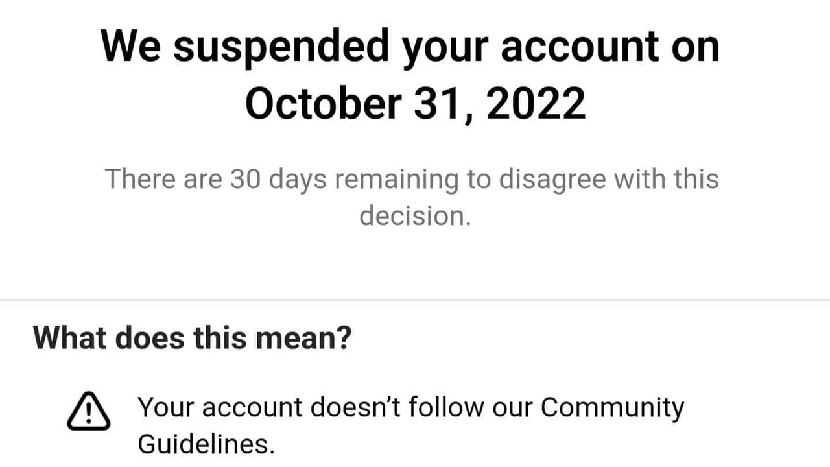The height and width of the screenshot is (467, 830).
Task: Click the word "disagree" in the notice
Action: click(552, 178)
